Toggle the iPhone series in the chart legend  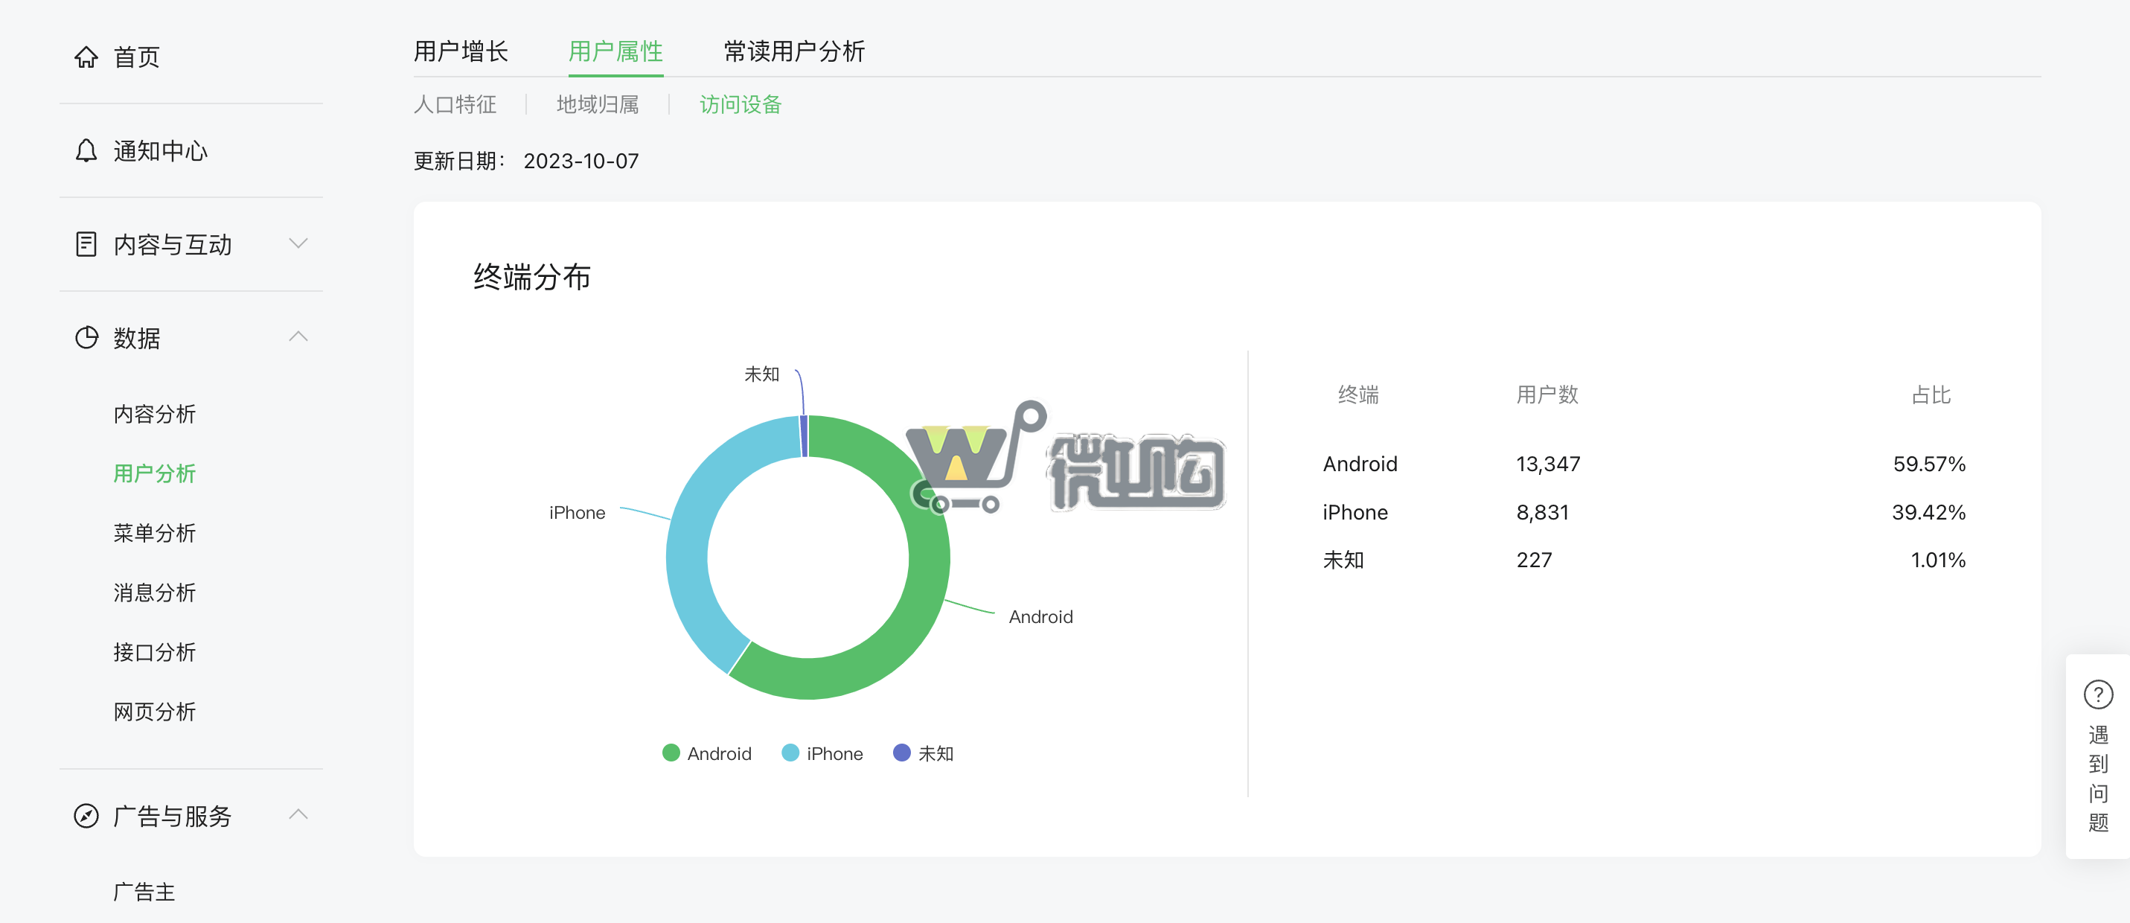click(x=822, y=753)
